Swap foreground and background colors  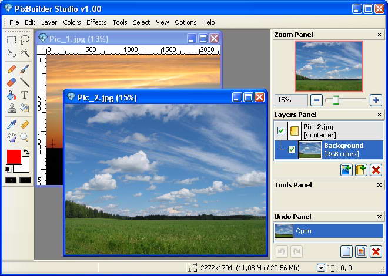pos(26,152)
